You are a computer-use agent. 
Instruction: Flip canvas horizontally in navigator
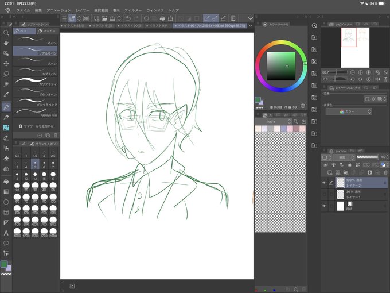tap(377, 79)
